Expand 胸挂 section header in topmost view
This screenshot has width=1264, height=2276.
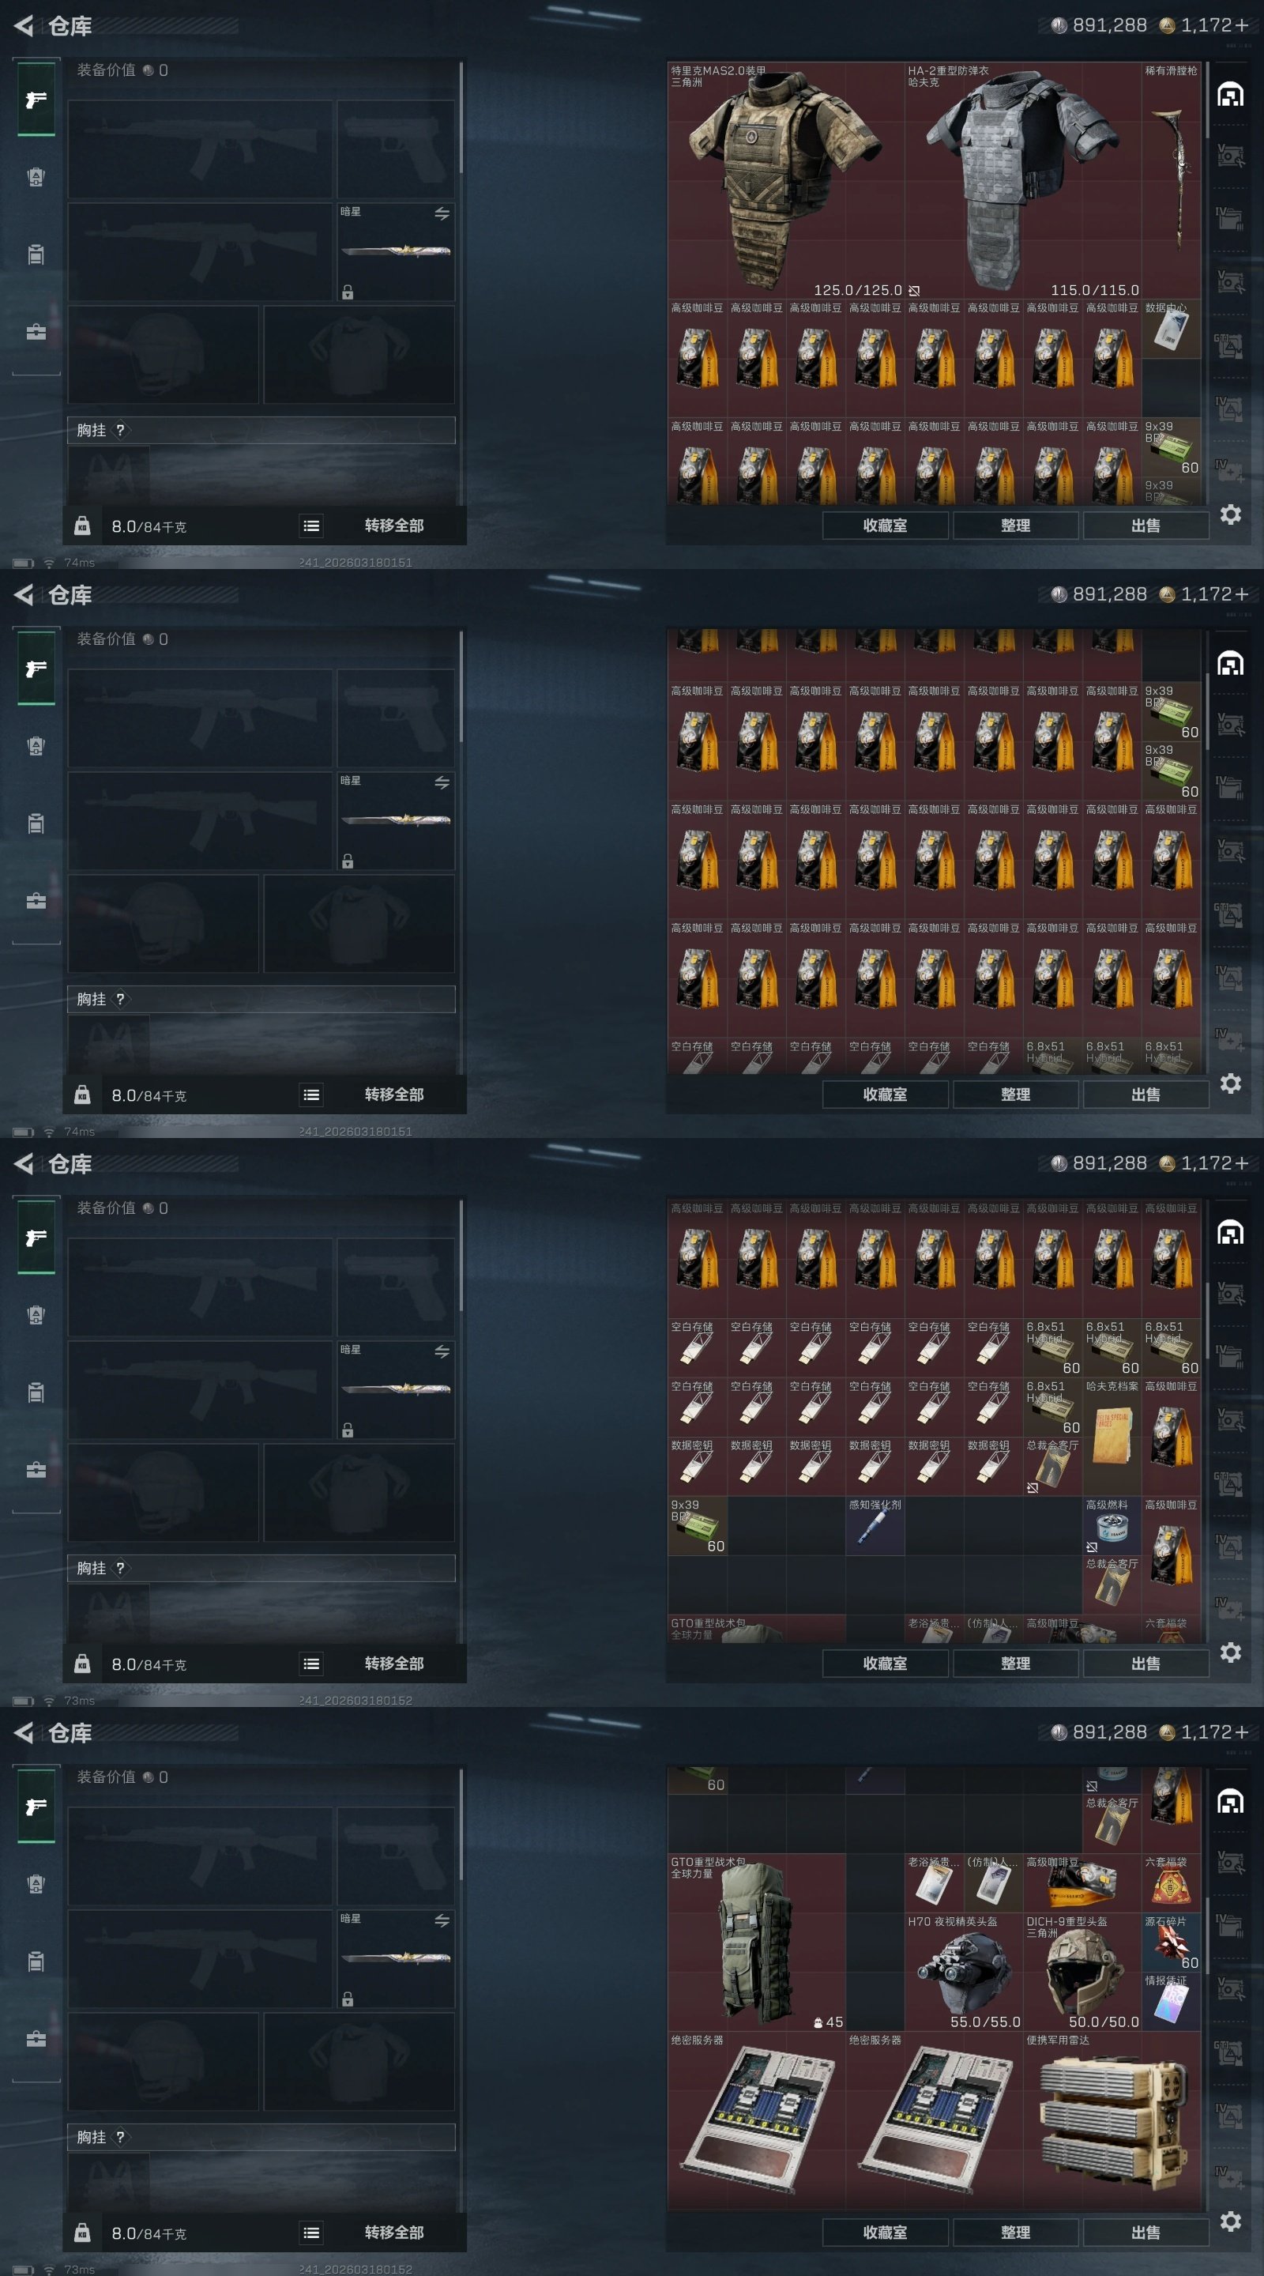coord(261,430)
